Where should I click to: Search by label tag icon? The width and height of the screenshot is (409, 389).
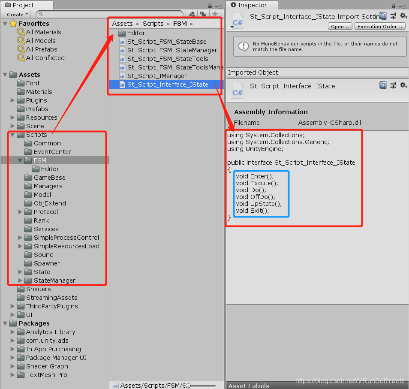point(203,14)
